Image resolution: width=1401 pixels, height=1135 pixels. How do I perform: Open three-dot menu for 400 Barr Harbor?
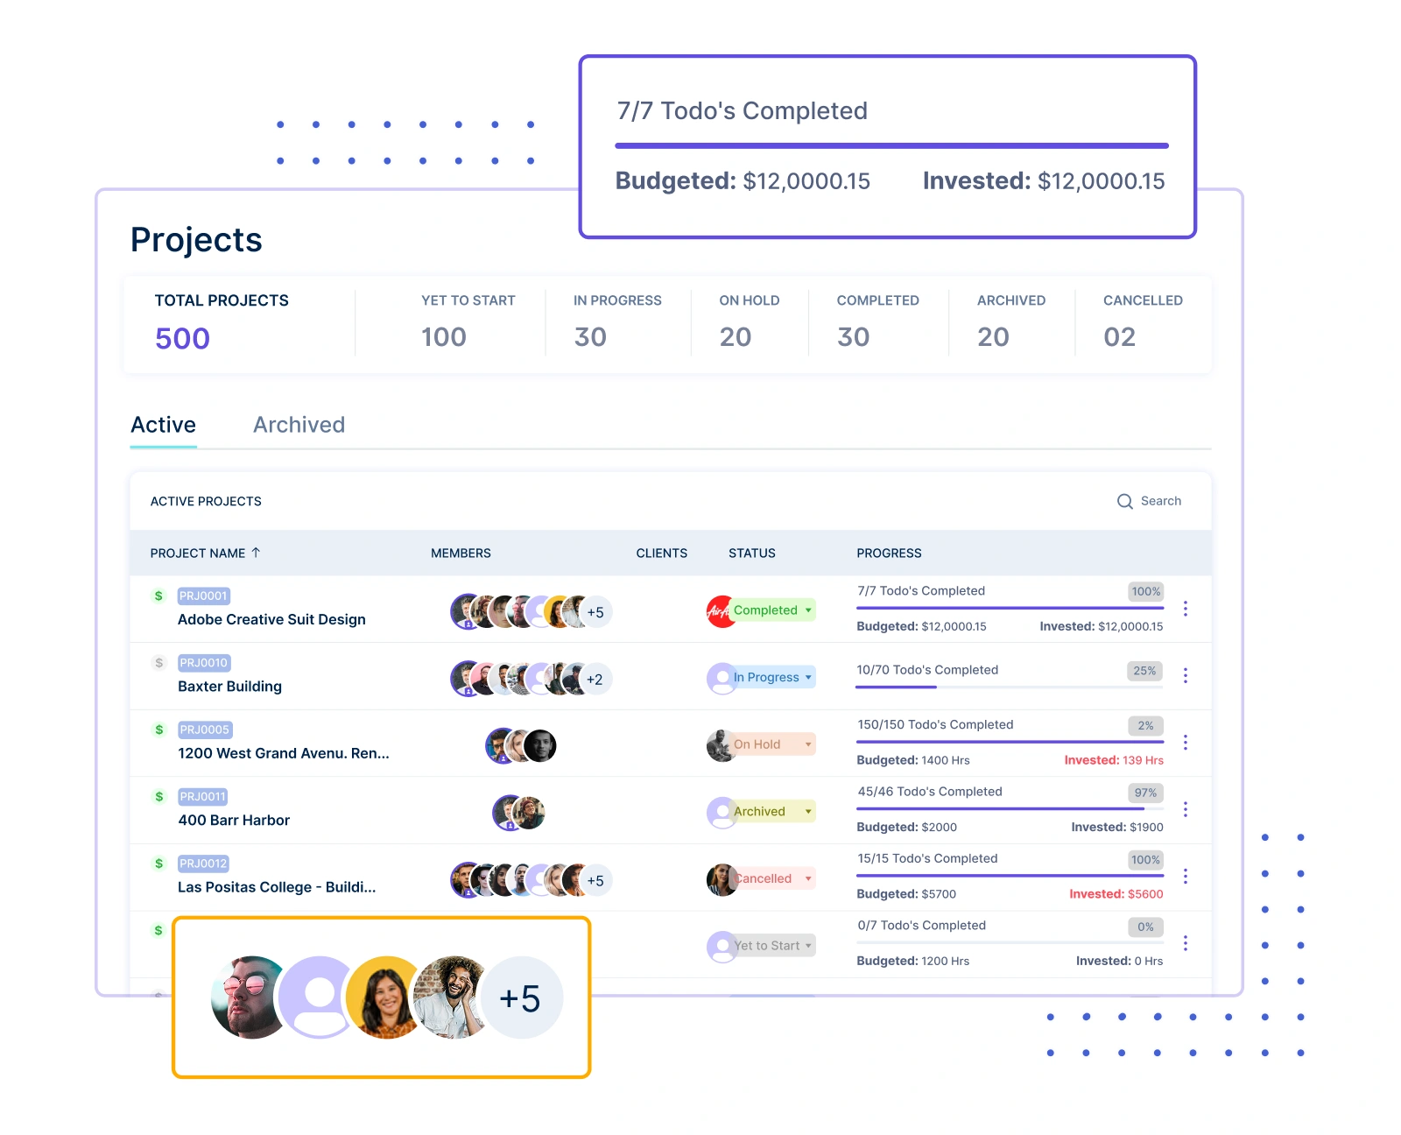pyautogui.click(x=1185, y=809)
